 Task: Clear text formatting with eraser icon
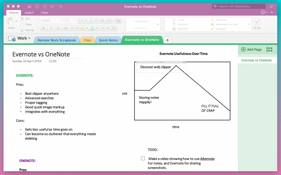tap(118, 21)
